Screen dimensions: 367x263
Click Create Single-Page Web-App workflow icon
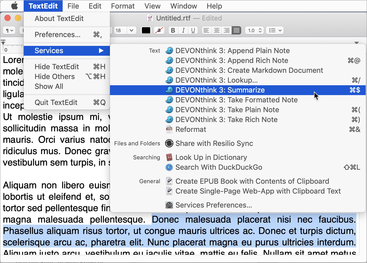click(169, 191)
